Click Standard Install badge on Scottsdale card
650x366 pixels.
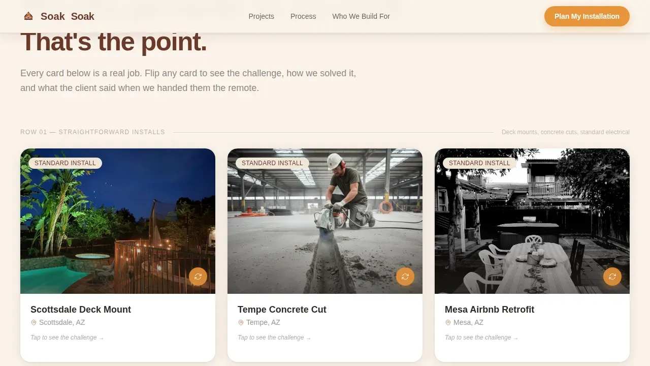point(65,163)
